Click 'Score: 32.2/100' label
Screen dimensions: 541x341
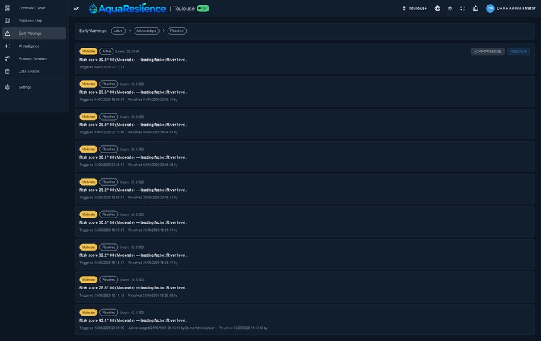(x=132, y=247)
